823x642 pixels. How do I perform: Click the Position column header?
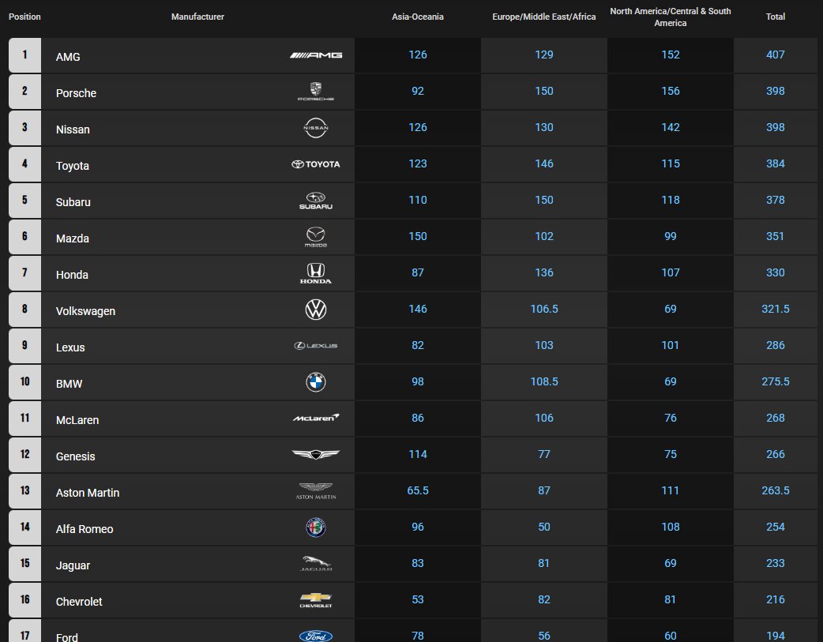coord(24,17)
